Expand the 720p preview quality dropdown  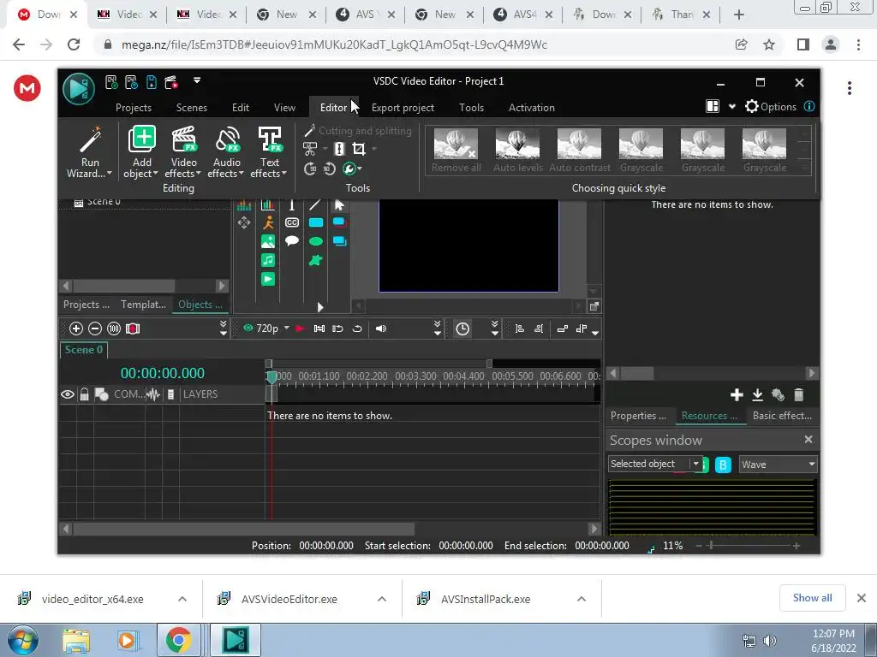(286, 328)
